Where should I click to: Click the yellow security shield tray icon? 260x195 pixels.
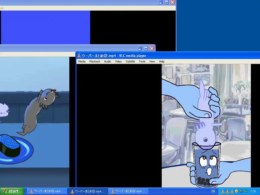[237, 191]
